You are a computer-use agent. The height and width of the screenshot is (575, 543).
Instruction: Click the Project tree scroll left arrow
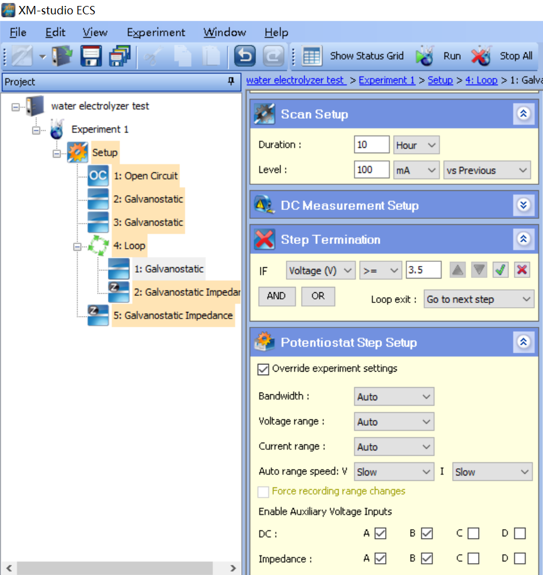(9, 568)
